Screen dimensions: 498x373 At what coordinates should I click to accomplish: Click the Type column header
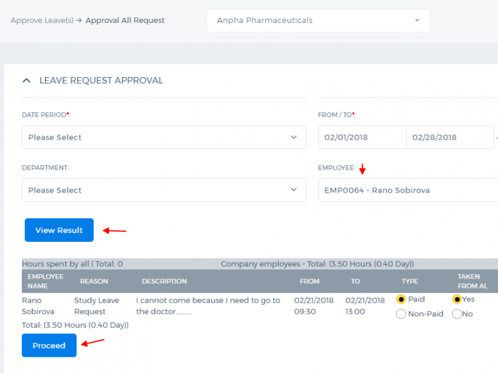click(x=410, y=281)
